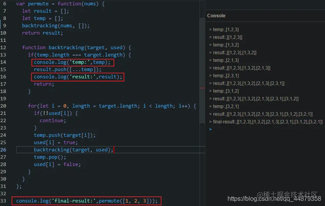Click the 'backtracking(target, used);' line
This screenshot has height=206, width=325.
(74, 150)
